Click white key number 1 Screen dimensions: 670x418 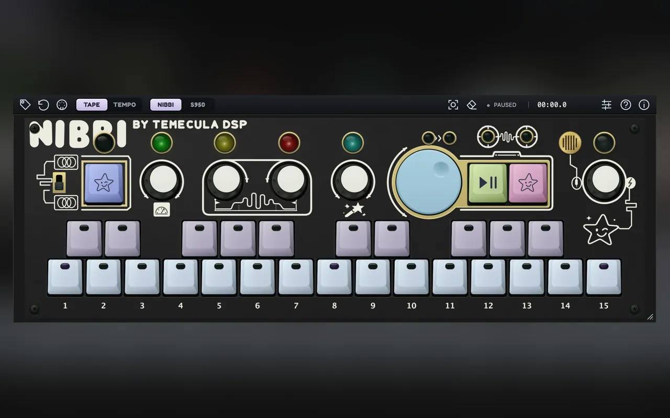click(65, 277)
